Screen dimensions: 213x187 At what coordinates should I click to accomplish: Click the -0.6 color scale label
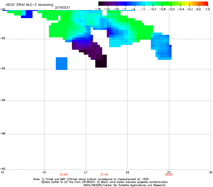(x=162, y=9)
